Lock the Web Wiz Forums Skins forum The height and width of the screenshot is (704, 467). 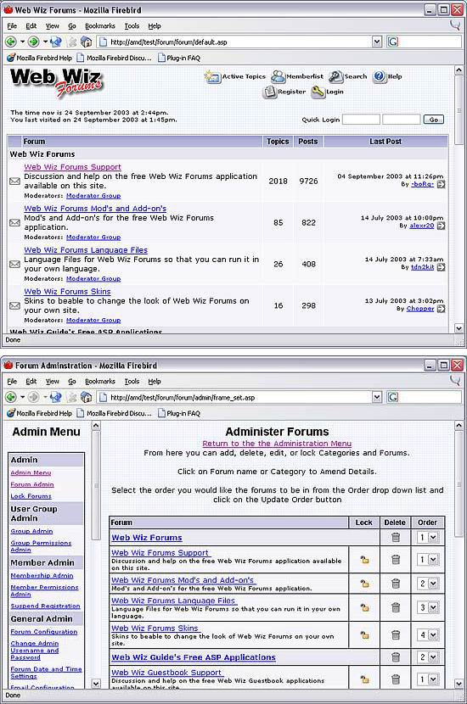[364, 635]
